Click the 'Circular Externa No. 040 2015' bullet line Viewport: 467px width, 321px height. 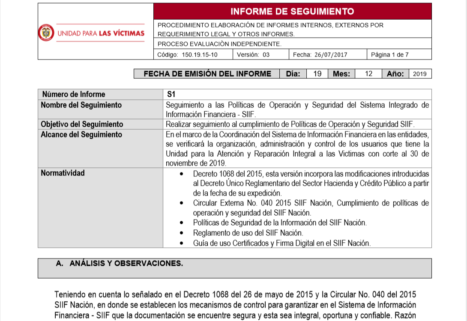(311, 203)
